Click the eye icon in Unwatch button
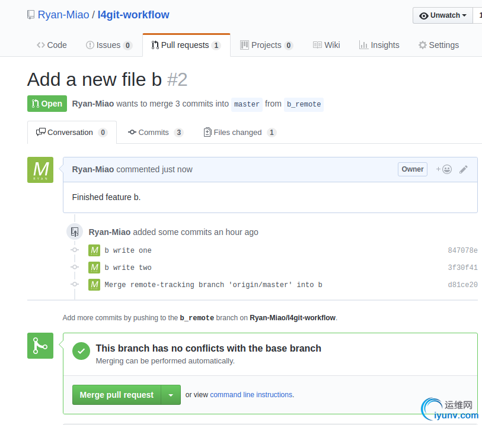The image size is (482, 425). point(423,15)
